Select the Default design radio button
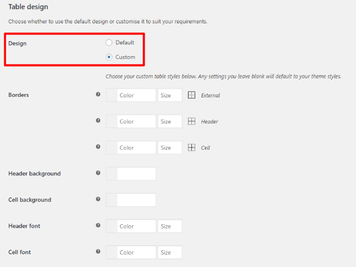The width and height of the screenshot is (356, 267). coord(109,42)
